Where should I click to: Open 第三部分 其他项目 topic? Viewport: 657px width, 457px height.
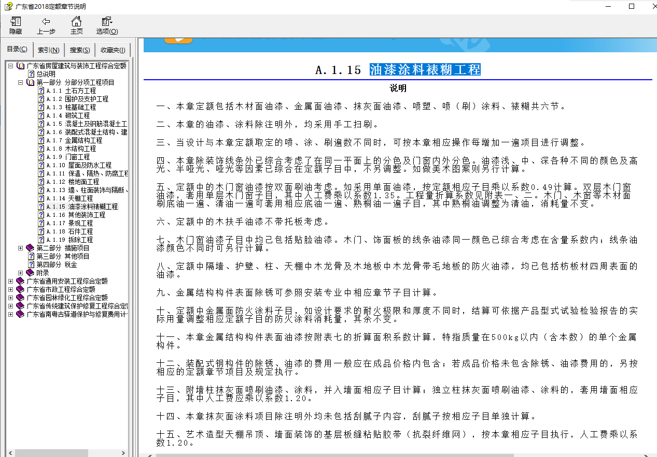(63, 256)
